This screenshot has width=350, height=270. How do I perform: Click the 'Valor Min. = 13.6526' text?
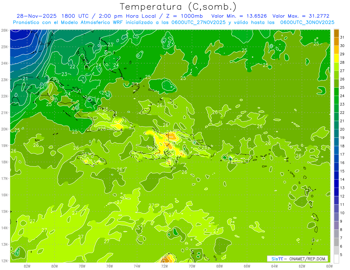coord(239,16)
